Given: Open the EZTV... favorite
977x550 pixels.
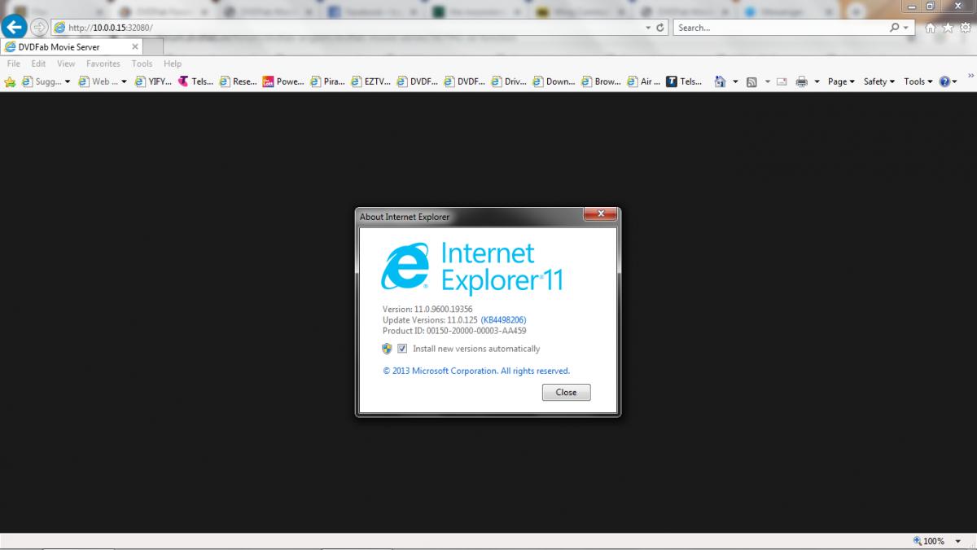Looking at the screenshot, I should (370, 81).
